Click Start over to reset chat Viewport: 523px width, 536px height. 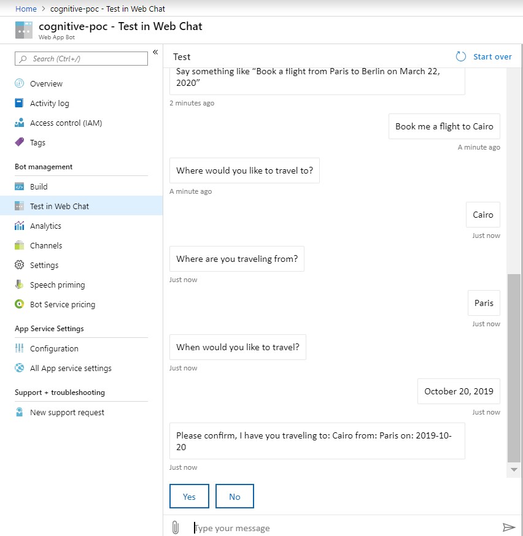click(x=484, y=56)
